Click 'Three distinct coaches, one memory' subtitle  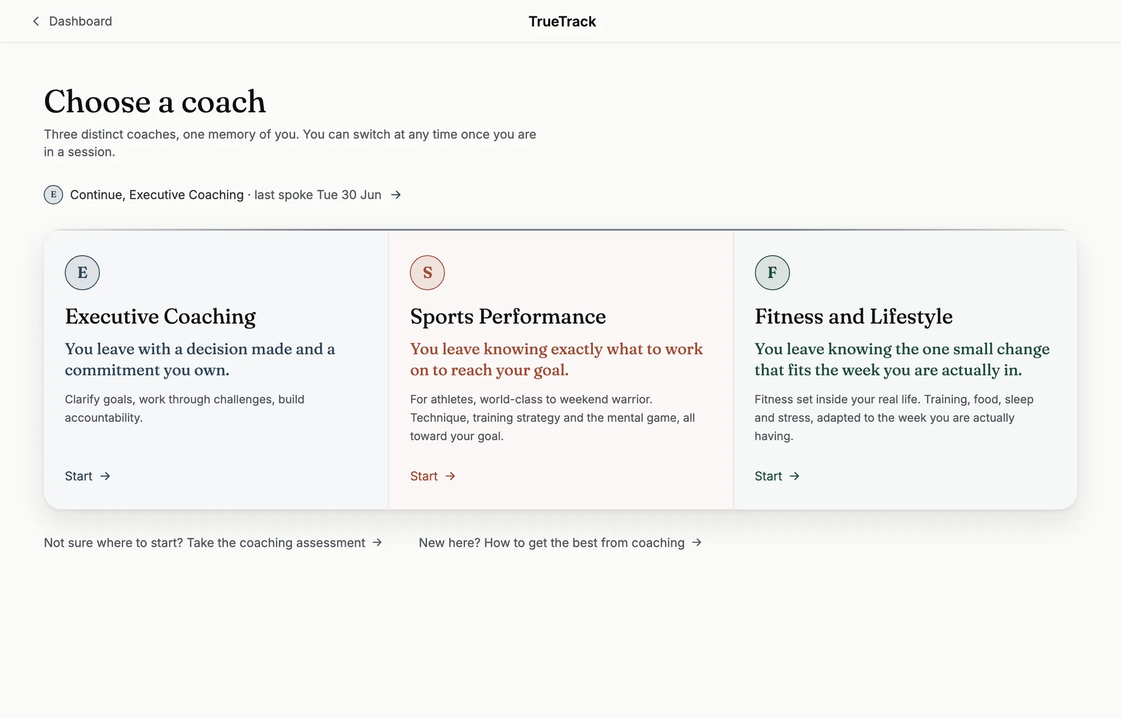(x=290, y=143)
